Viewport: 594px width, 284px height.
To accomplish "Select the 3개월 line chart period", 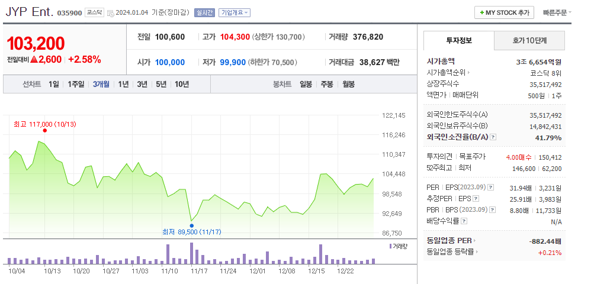I will click(x=101, y=84).
